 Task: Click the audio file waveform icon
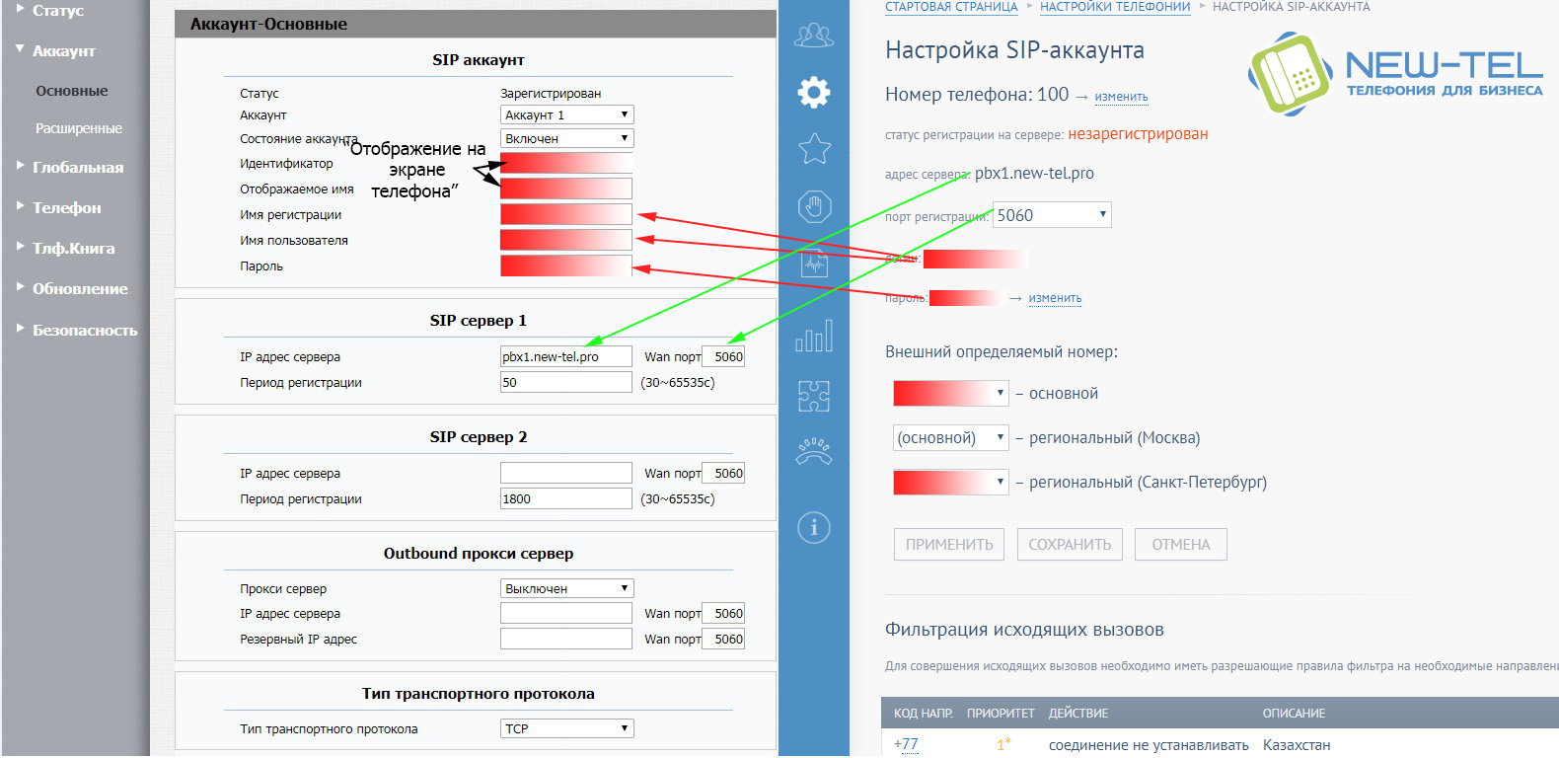[813, 264]
